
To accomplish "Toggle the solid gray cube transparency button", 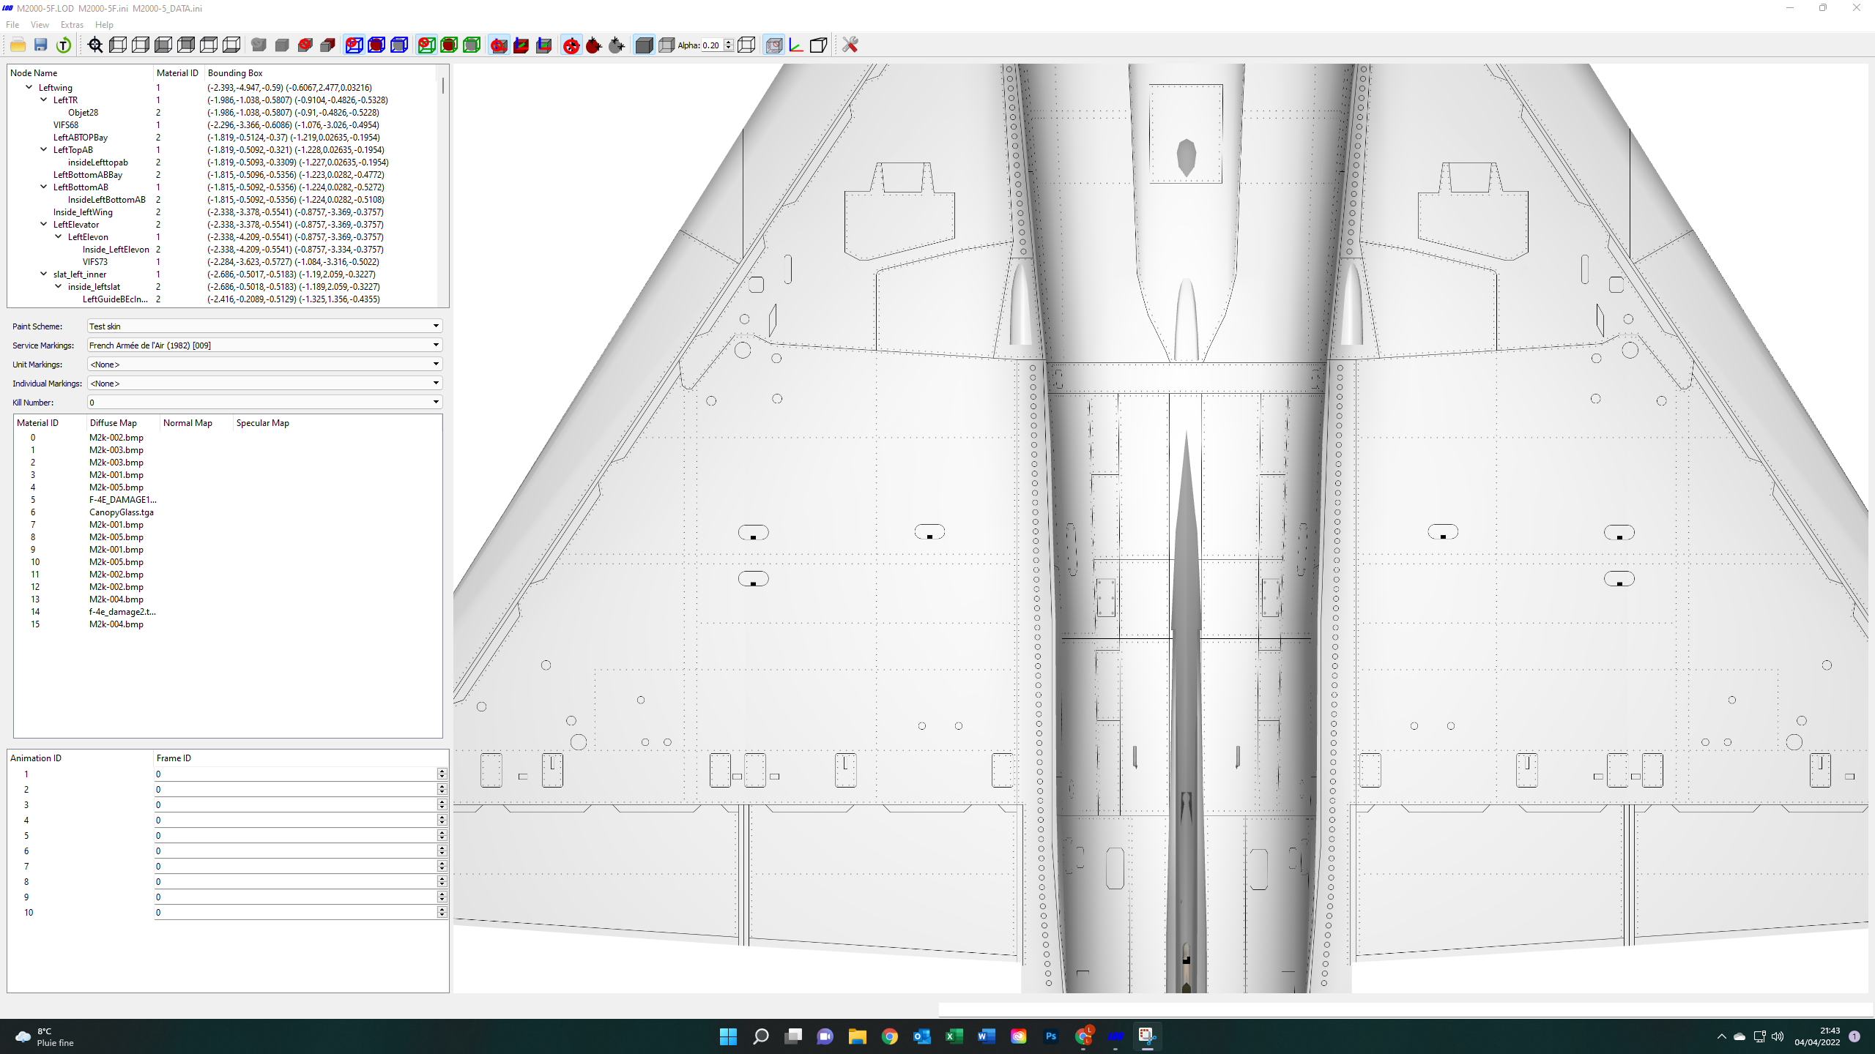I will (644, 45).
